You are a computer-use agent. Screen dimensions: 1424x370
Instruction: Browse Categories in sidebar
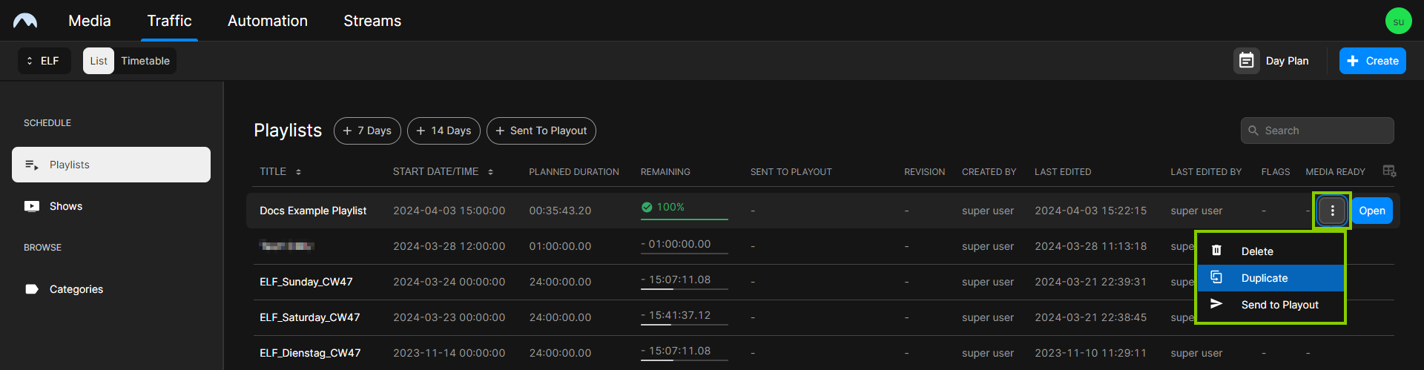click(x=76, y=289)
